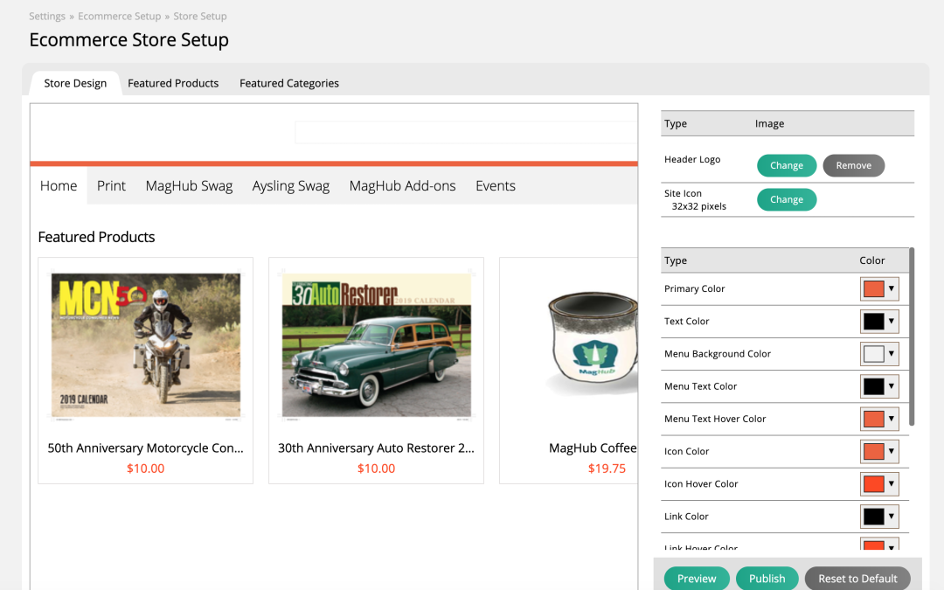
Task: Click the Ecommerce Store Setup page title
Action: (128, 39)
